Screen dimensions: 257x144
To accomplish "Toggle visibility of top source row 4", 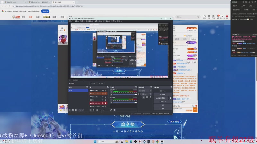I will click(103, 91).
